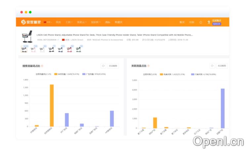Click the help icon beside 搜索流量词占比
The image size is (248, 150).
point(42,66)
